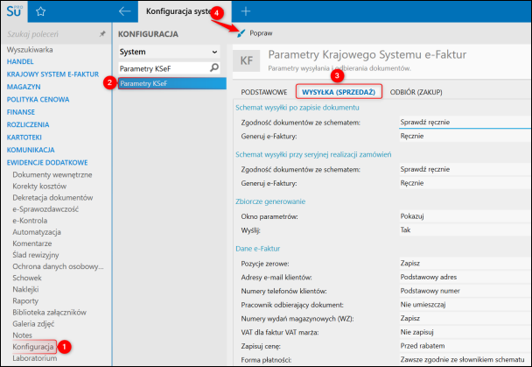
Task: Open Adresy e-mail klientów value
Action: pyautogui.click(x=465, y=277)
